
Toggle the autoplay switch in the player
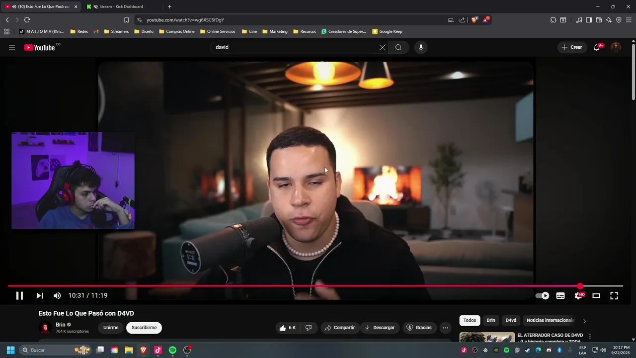tap(542, 296)
